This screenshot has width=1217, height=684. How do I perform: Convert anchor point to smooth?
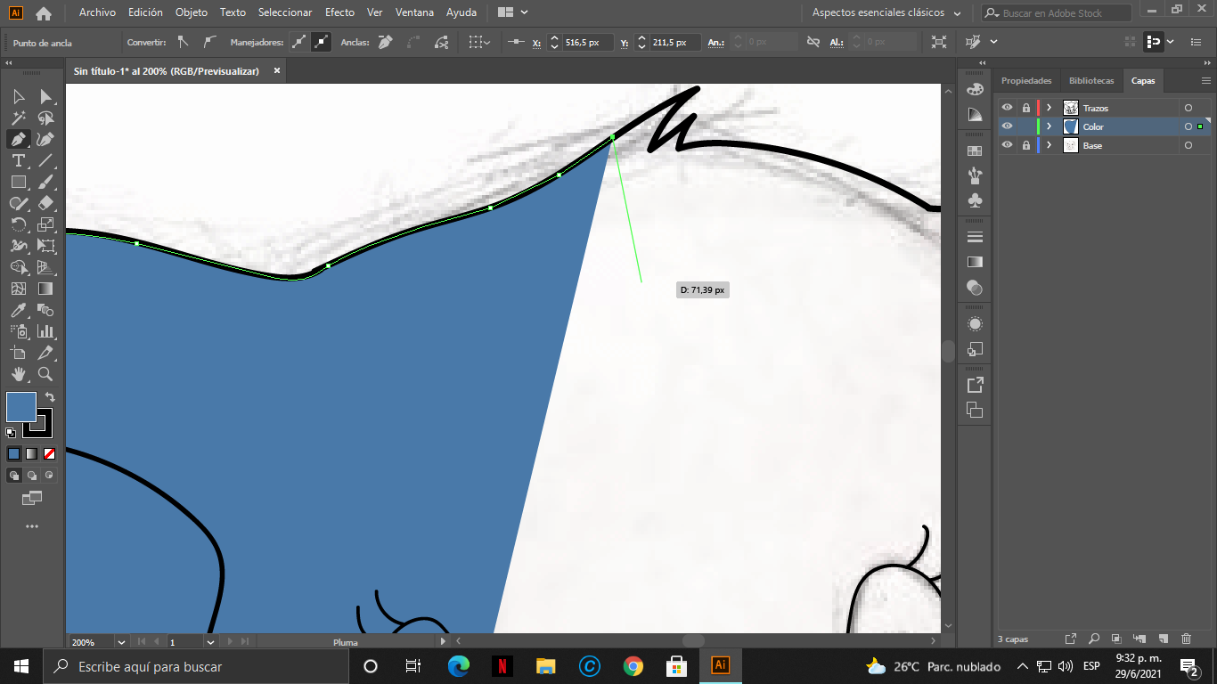tap(209, 42)
